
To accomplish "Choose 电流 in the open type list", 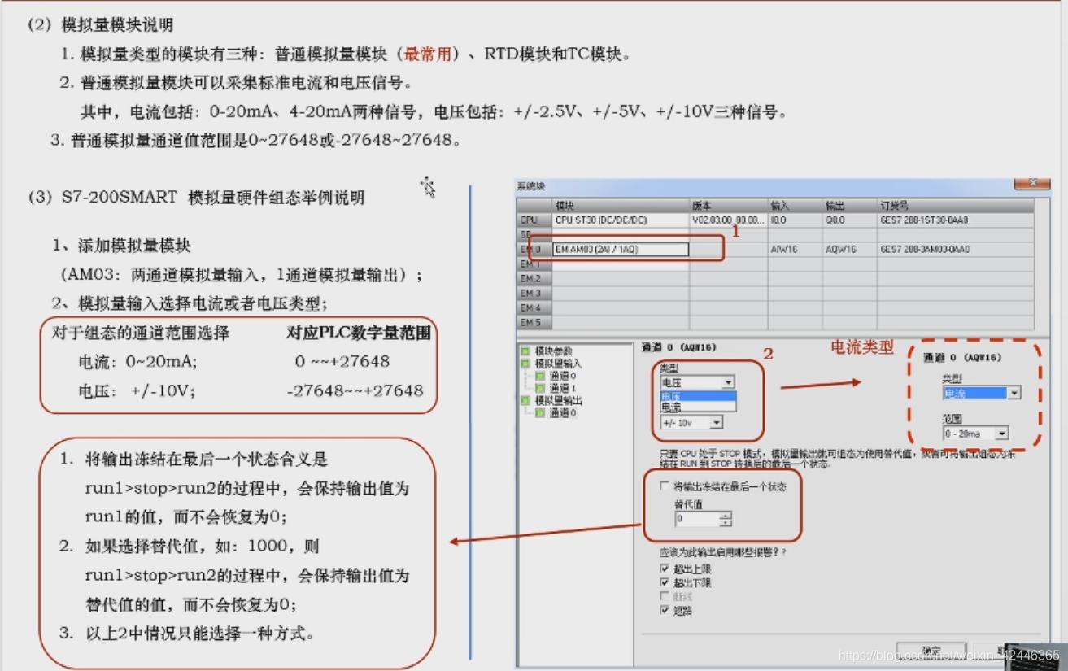I will click(x=698, y=407).
